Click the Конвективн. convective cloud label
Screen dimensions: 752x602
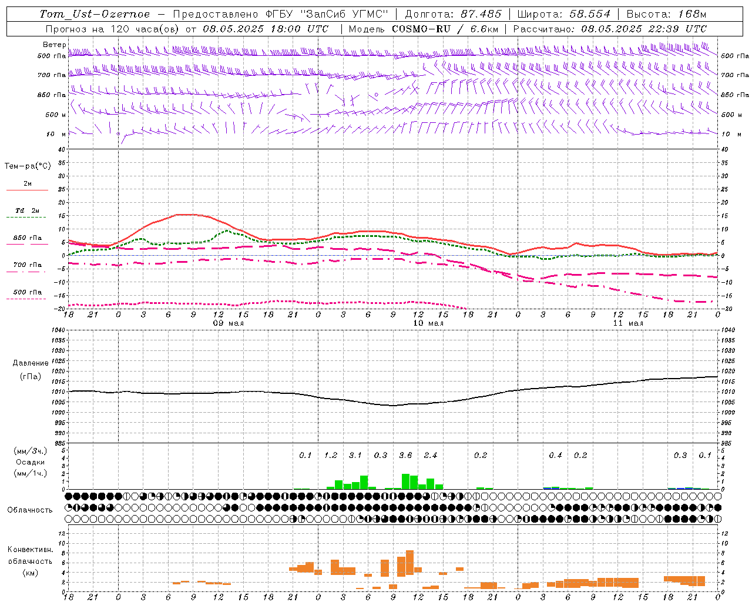pyautogui.click(x=31, y=550)
